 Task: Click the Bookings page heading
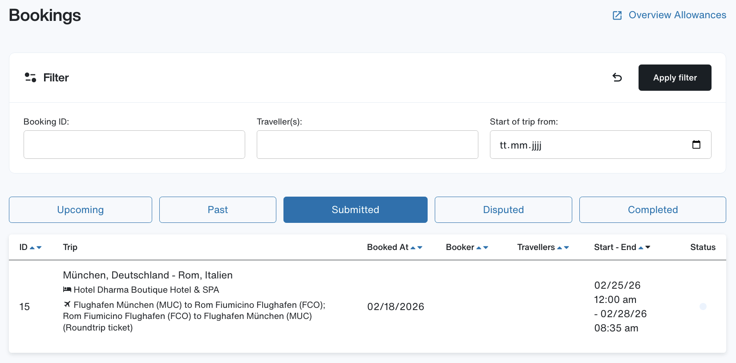tap(45, 16)
